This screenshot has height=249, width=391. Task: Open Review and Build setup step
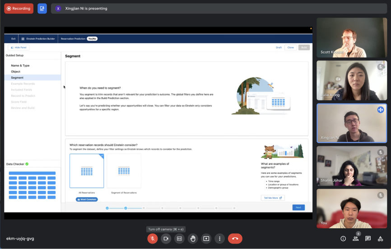23,108
